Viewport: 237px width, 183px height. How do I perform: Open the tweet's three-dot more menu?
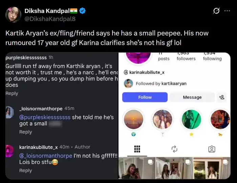click(227, 11)
